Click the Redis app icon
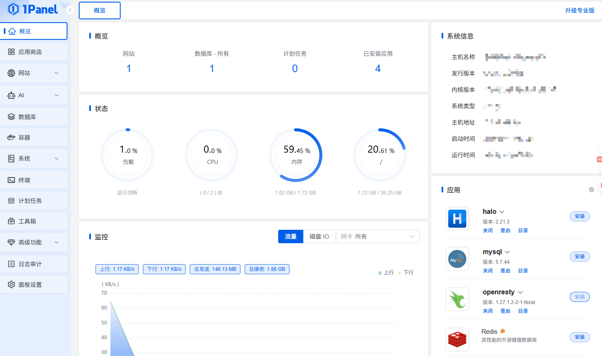This screenshot has width=602, height=356. [457, 339]
